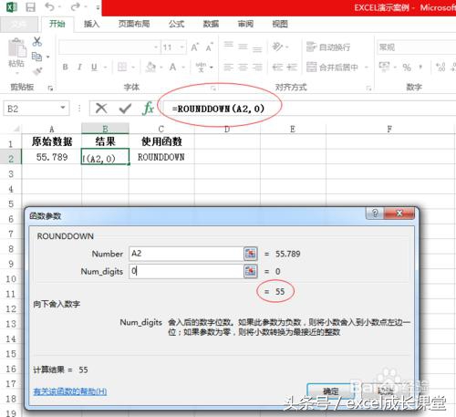Image resolution: width=456 pixels, height=417 pixels.
Task: Open the 审阅 ribbon tab
Action: pos(245,24)
